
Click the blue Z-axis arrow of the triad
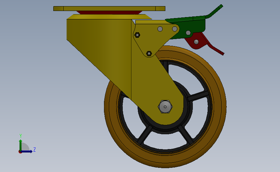pyautogui.click(x=27, y=151)
